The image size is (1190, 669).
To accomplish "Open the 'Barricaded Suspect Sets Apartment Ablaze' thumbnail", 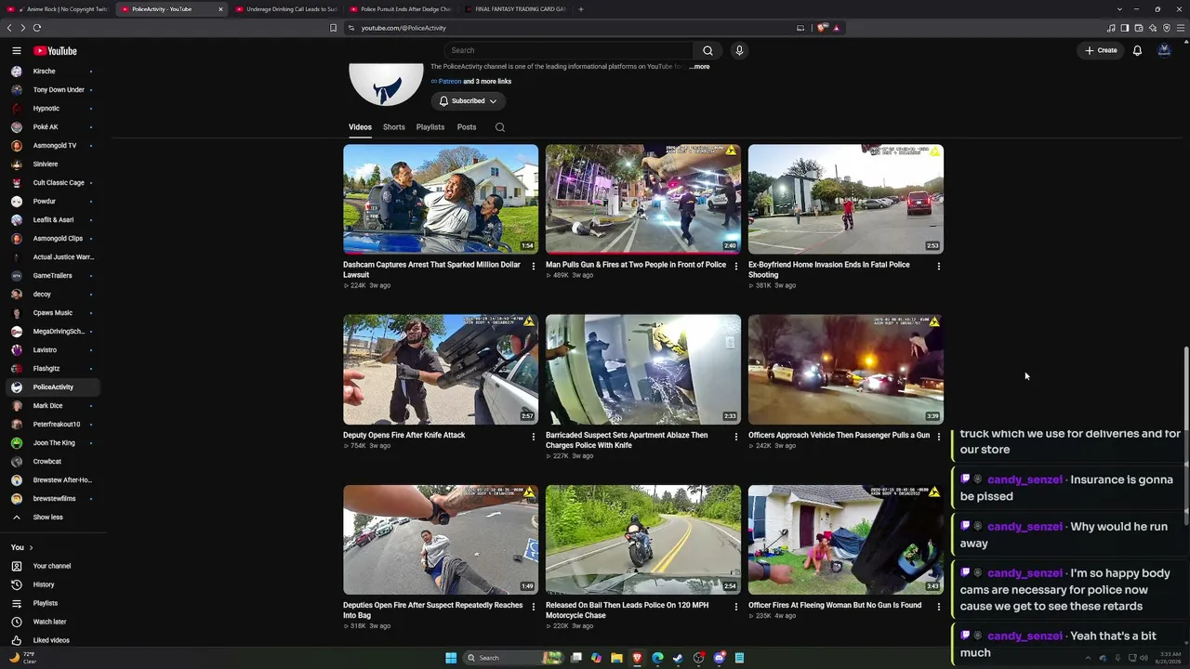I will [643, 370].
